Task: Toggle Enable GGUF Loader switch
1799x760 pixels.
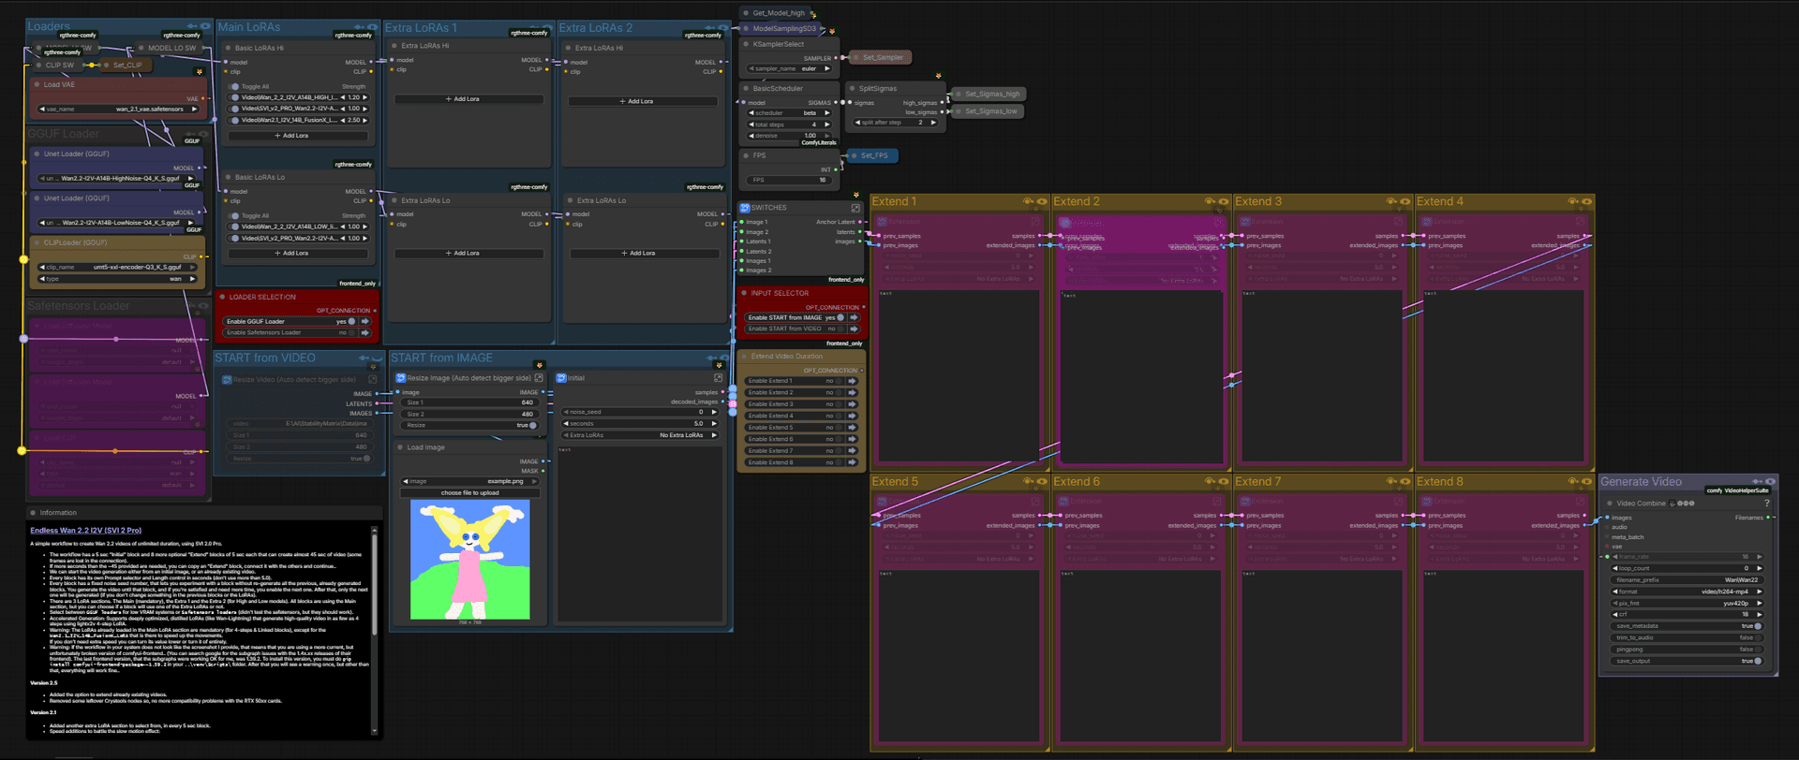Action: pyautogui.click(x=351, y=321)
